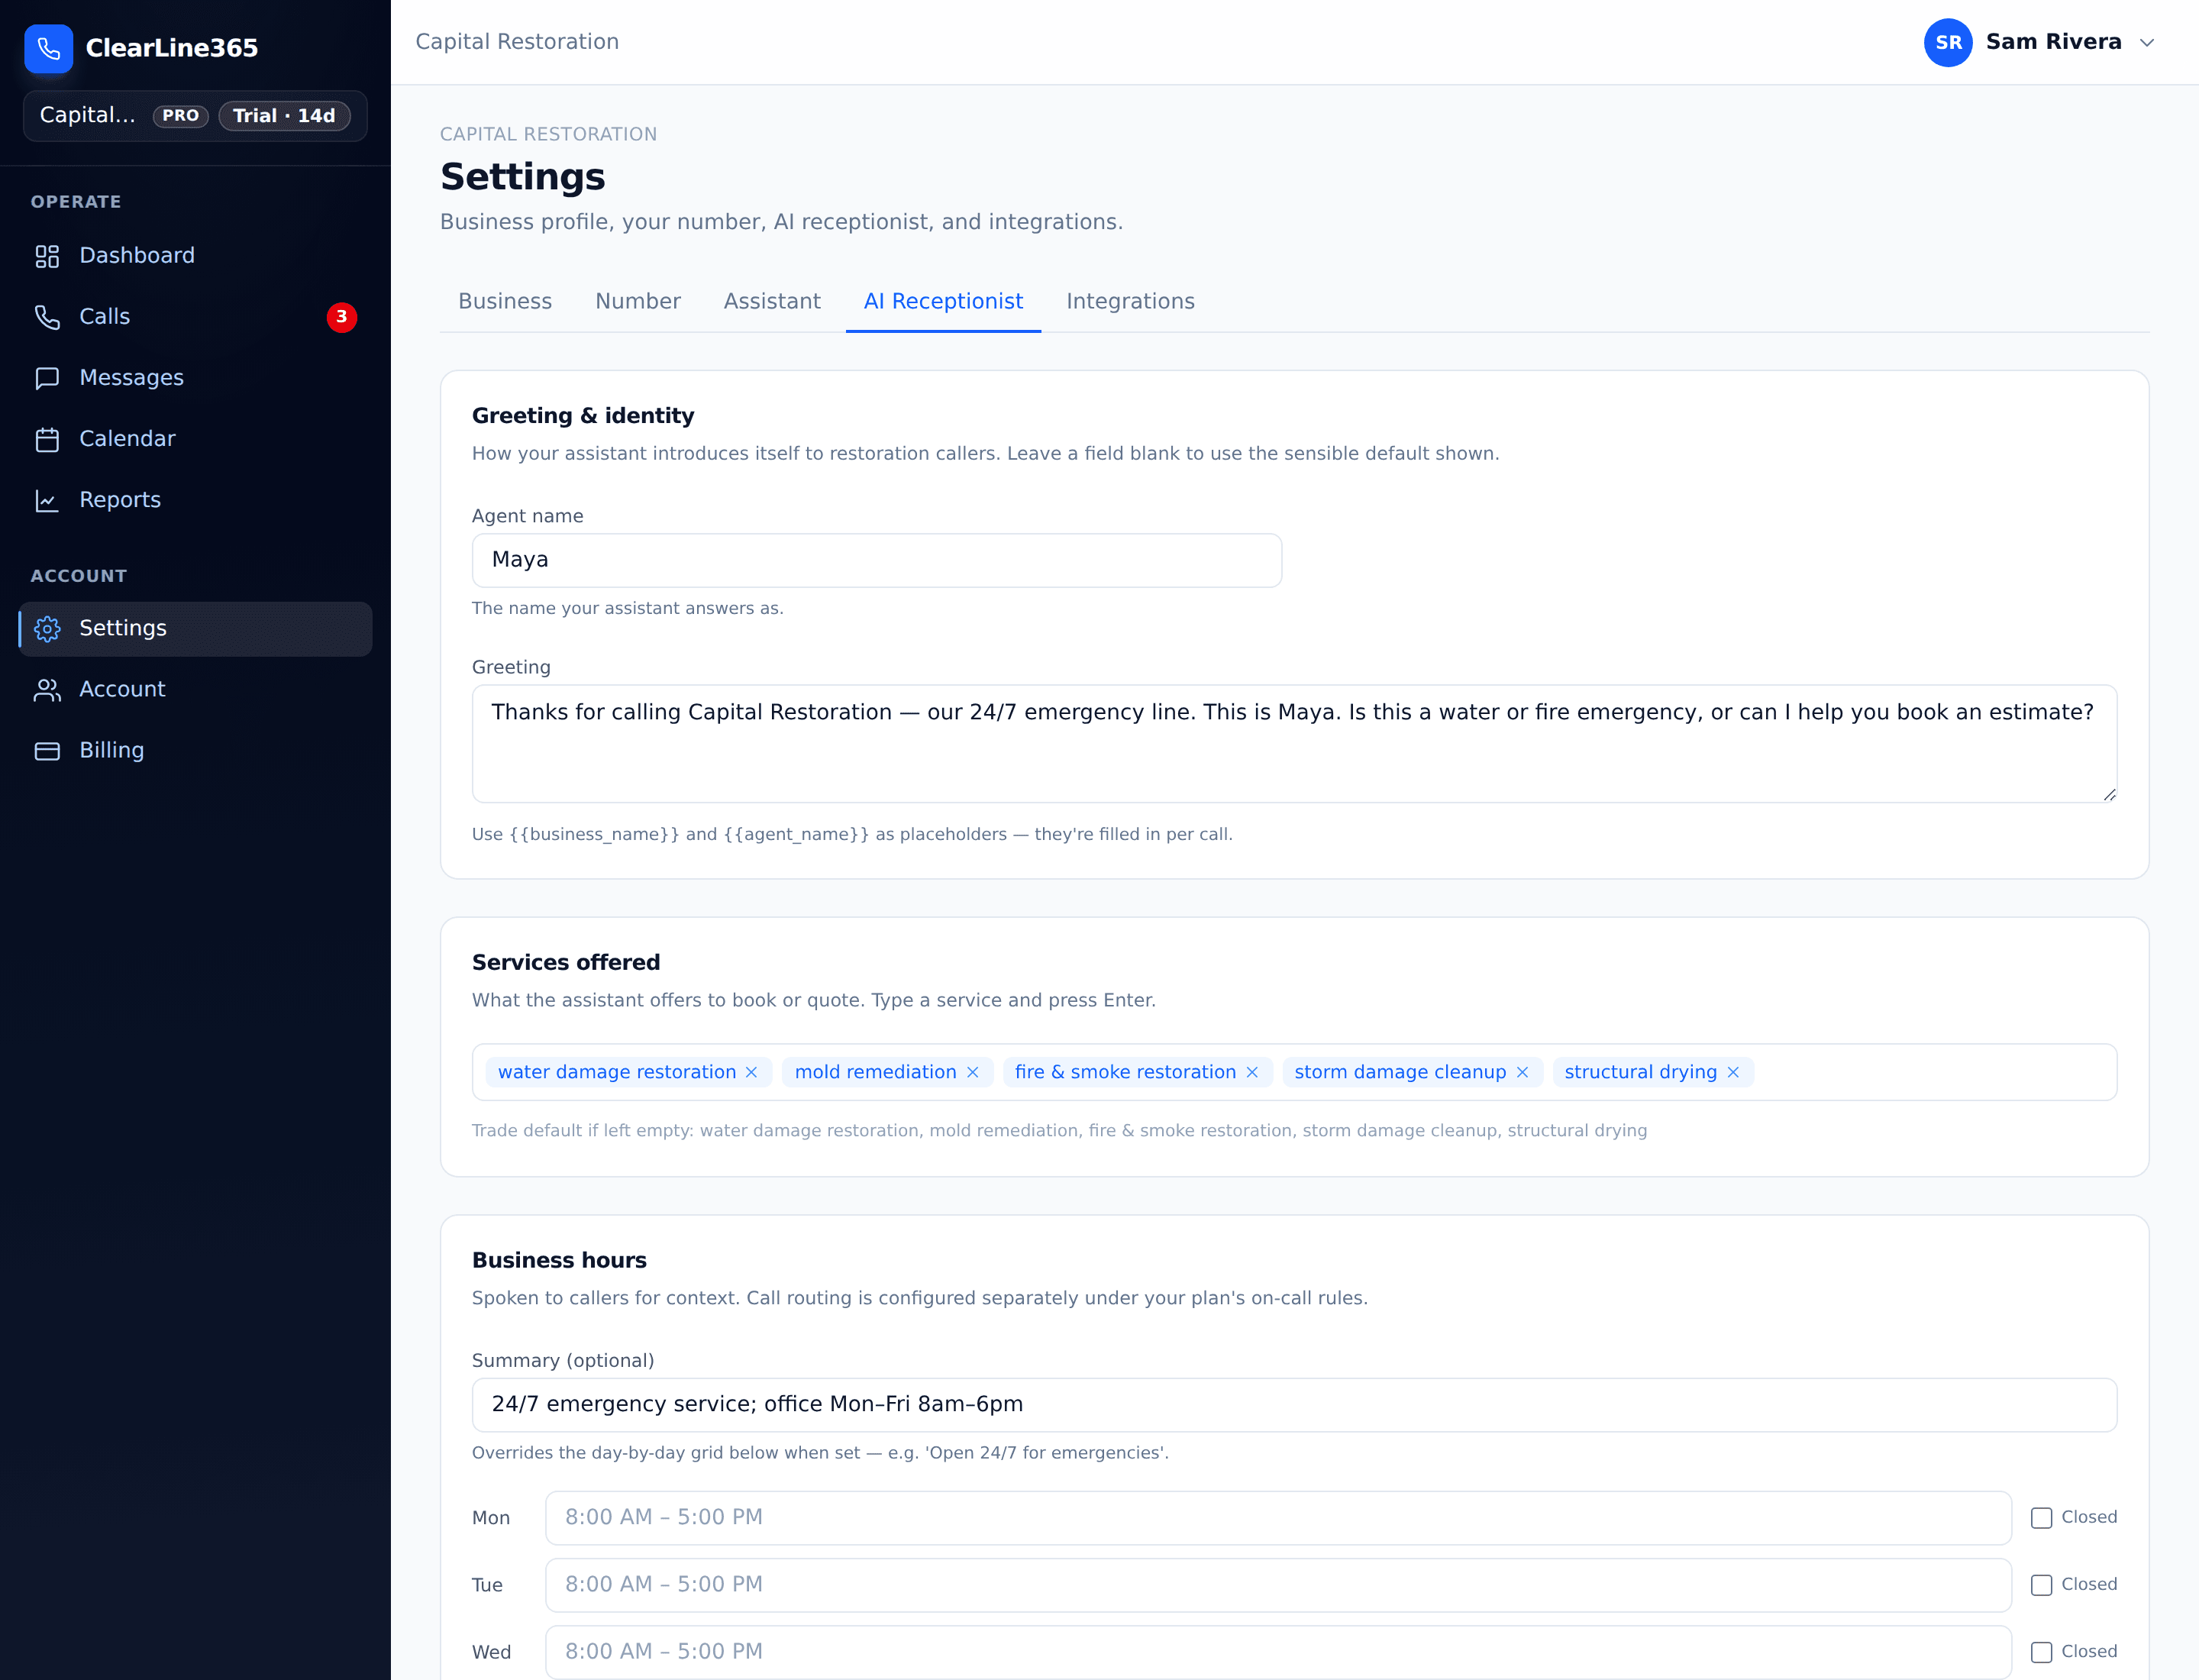The height and width of the screenshot is (1680, 2199).
Task: Open Billing page from sidebar
Action: pyautogui.click(x=195, y=750)
